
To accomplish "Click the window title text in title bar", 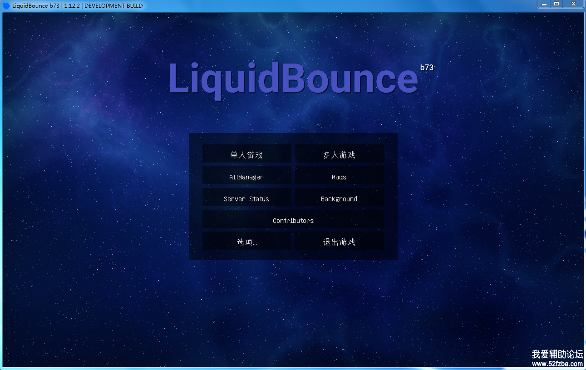I will click(x=77, y=6).
